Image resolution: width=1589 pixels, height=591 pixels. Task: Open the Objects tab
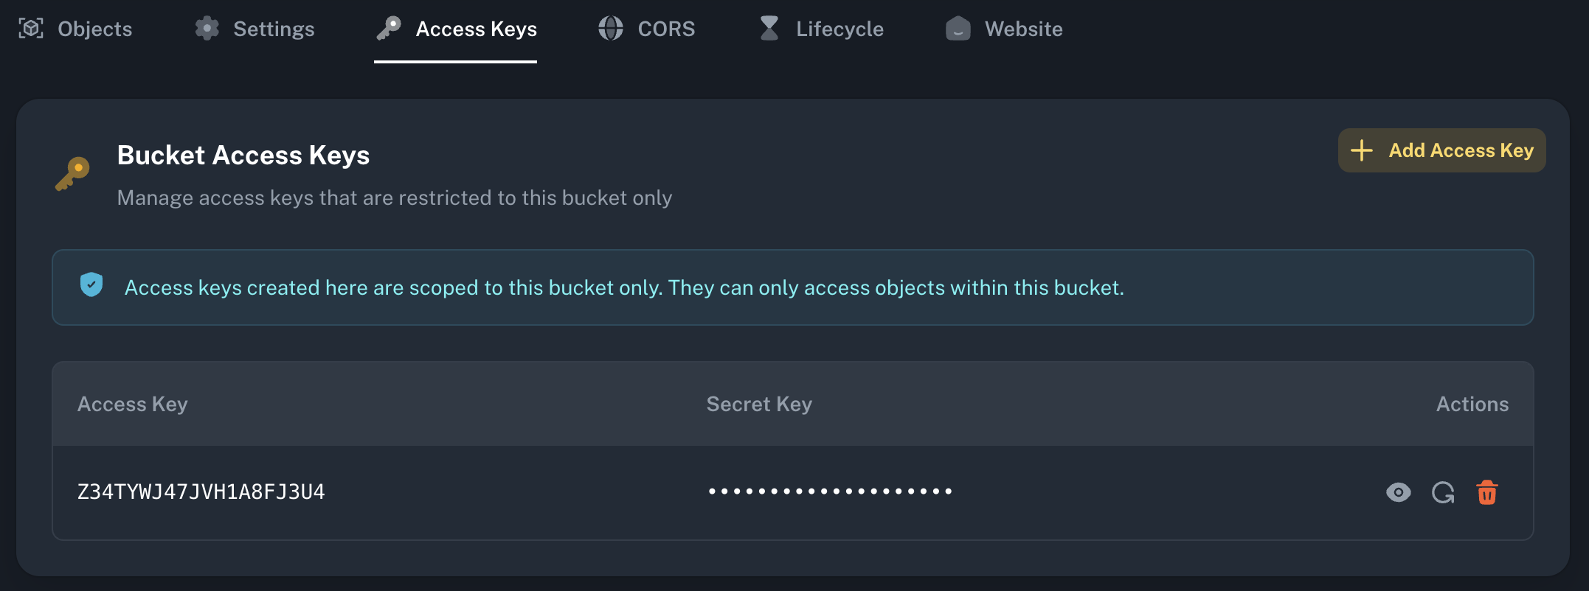[75, 29]
